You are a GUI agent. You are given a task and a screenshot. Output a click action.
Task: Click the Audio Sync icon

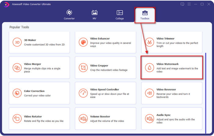(149, 118)
